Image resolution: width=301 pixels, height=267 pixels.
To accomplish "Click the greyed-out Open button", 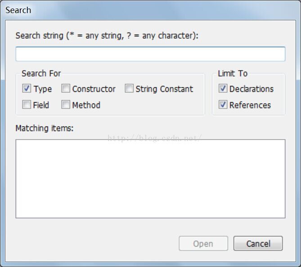I will pos(203,244).
